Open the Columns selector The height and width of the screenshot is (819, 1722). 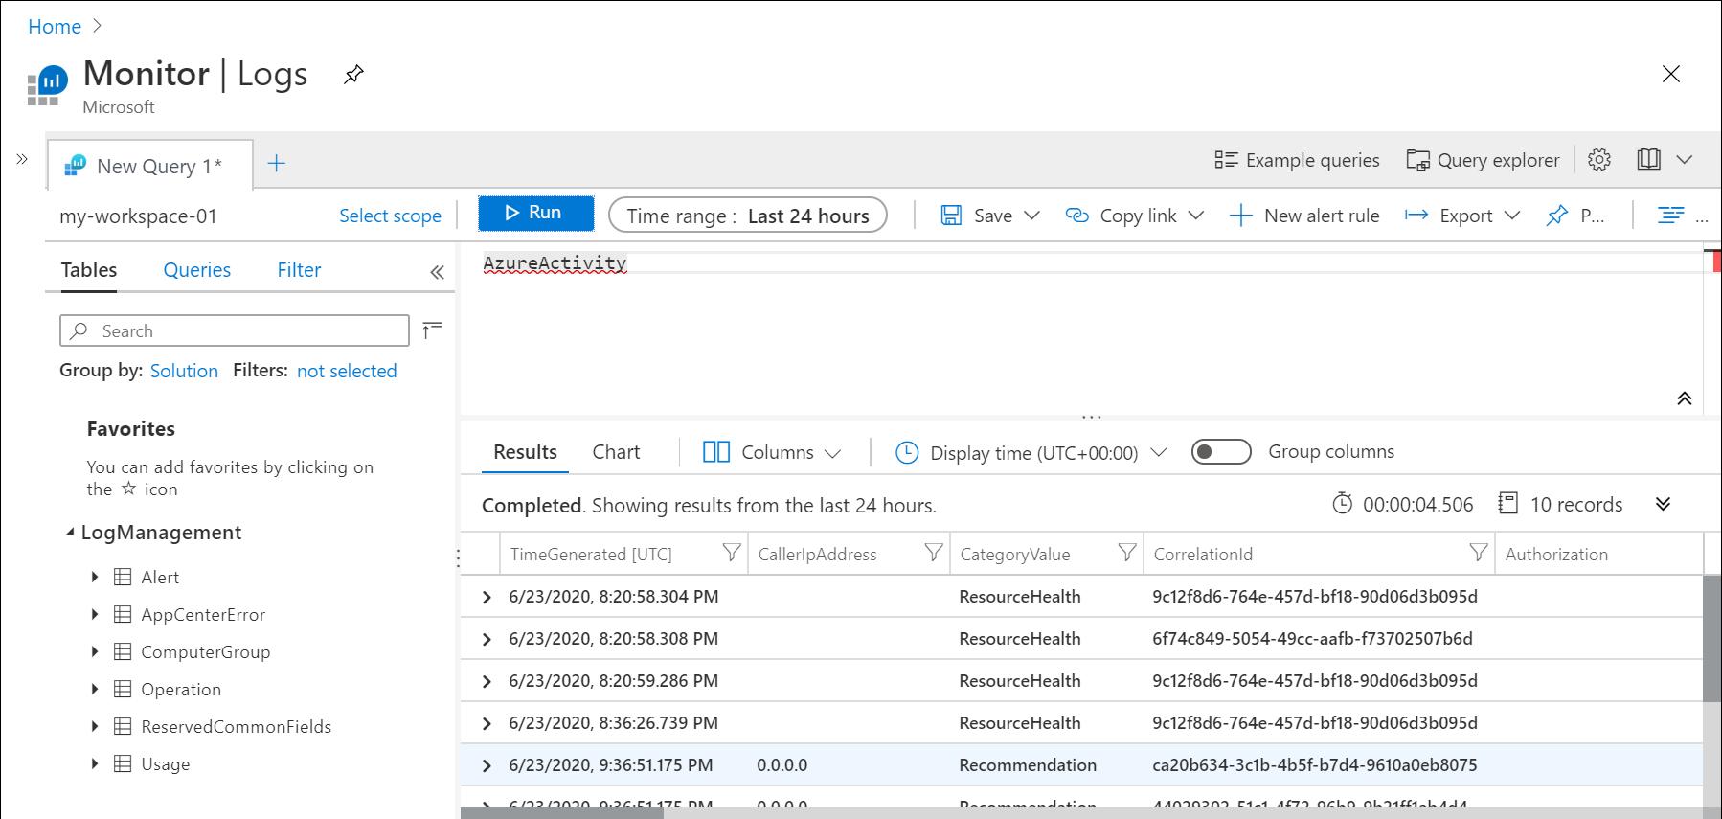772,452
